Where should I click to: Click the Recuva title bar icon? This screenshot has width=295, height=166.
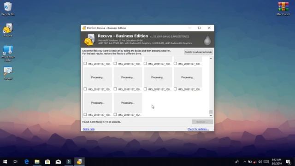click(84, 28)
